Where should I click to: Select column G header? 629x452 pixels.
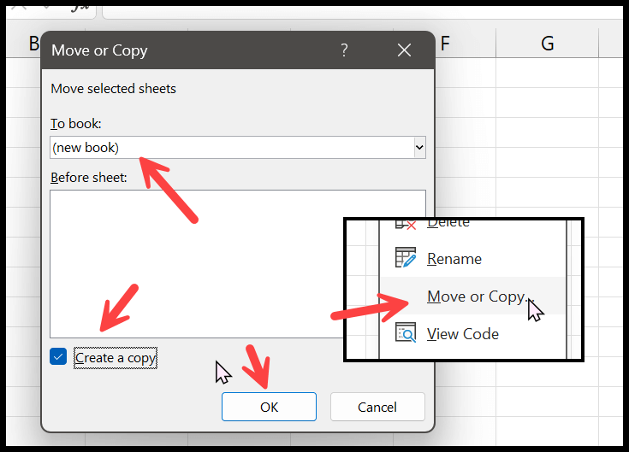[547, 43]
